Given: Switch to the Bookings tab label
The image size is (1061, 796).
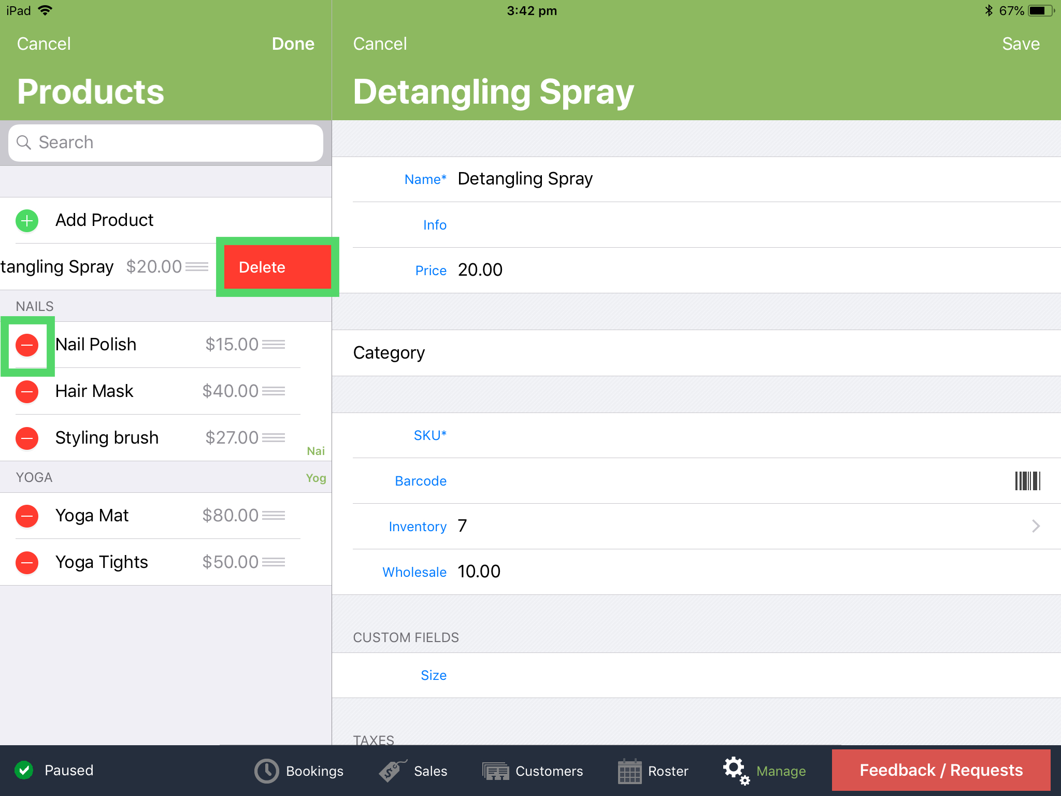Looking at the screenshot, I should click(x=314, y=771).
